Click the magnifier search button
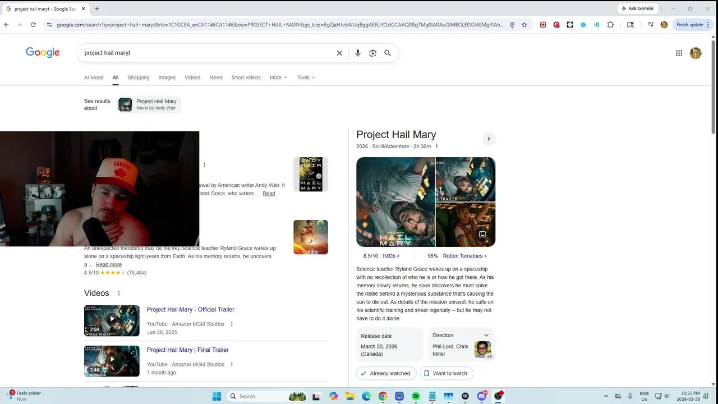 (388, 53)
